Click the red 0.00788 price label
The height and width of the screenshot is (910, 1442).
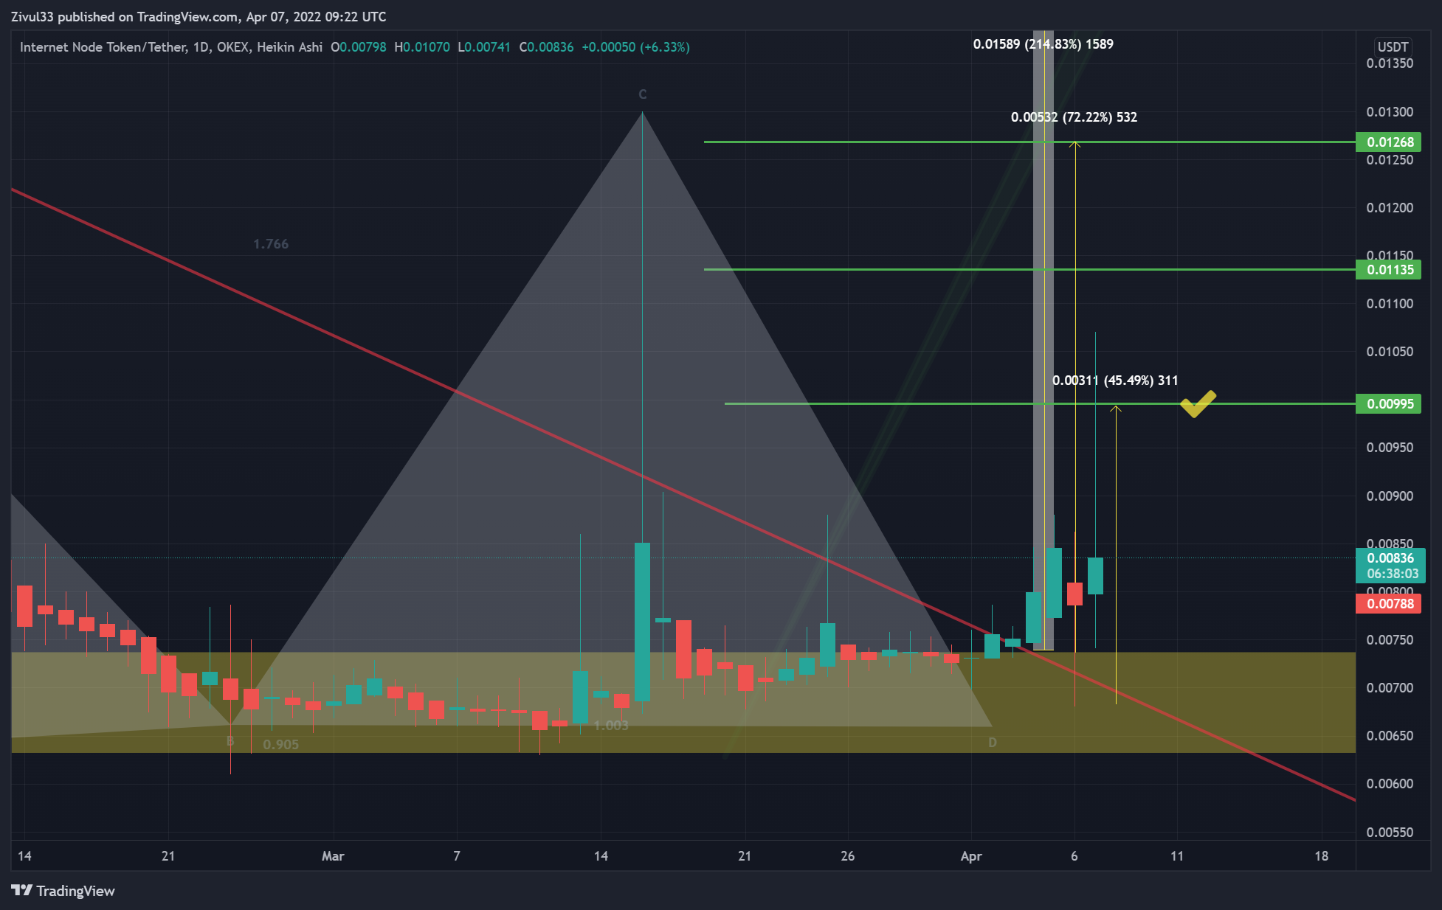click(1389, 604)
